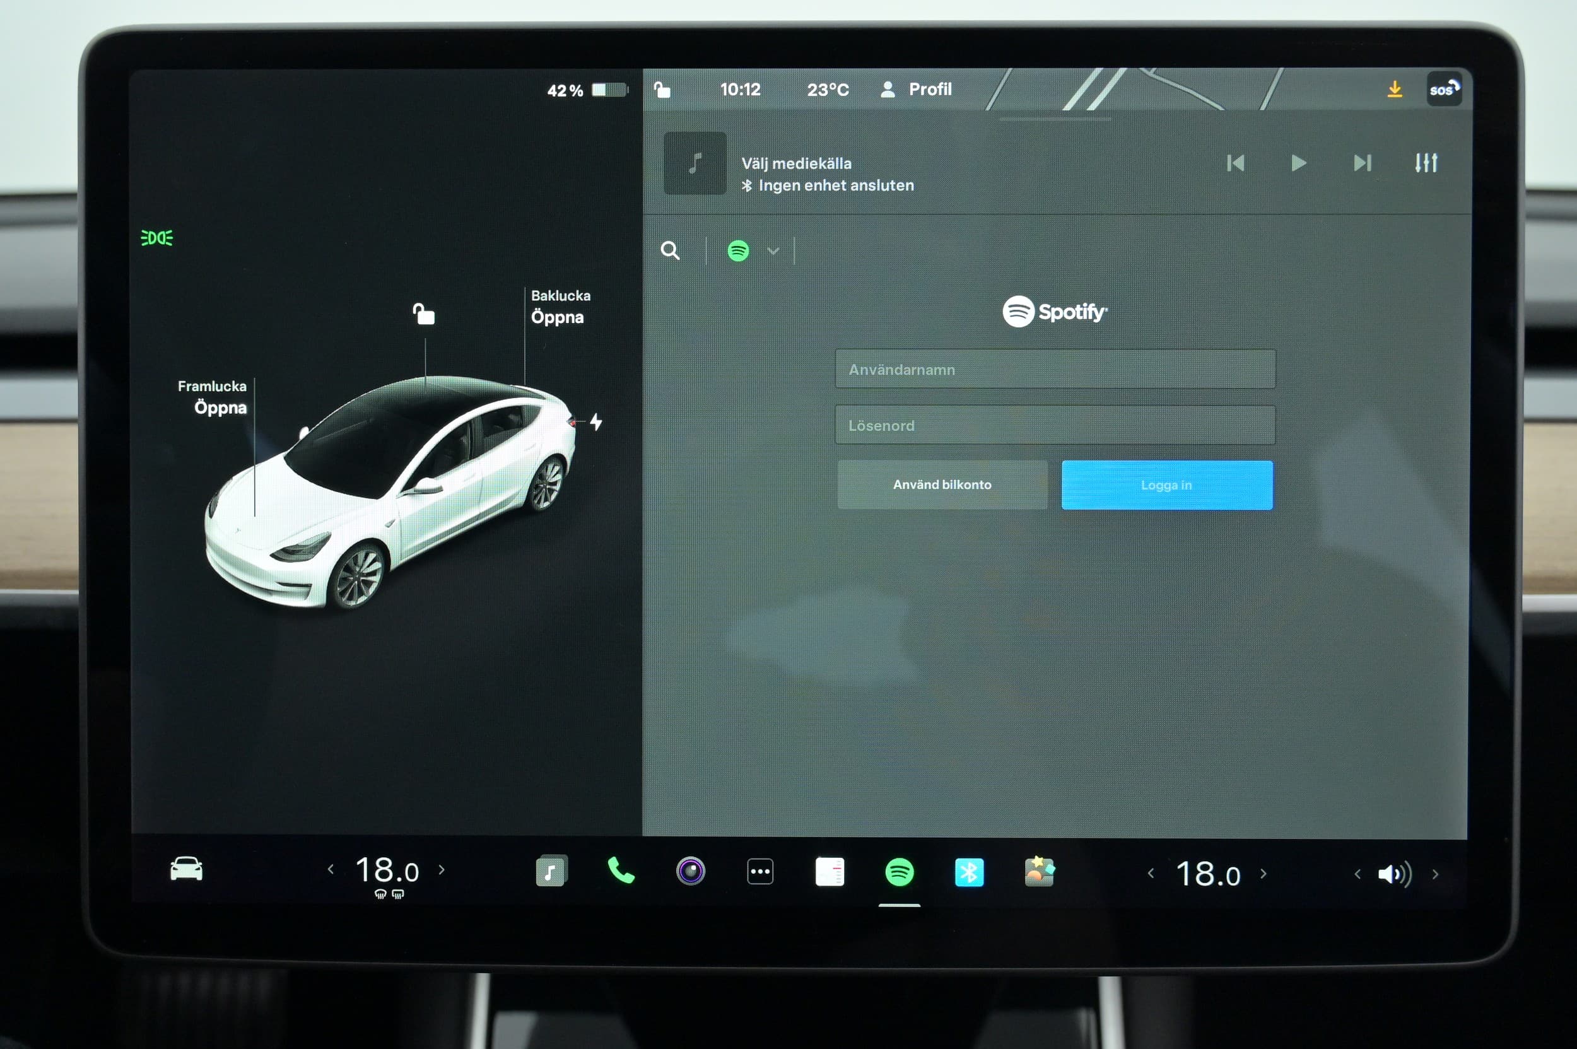
Task: Open the media search magnifier
Action: pos(670,251)
